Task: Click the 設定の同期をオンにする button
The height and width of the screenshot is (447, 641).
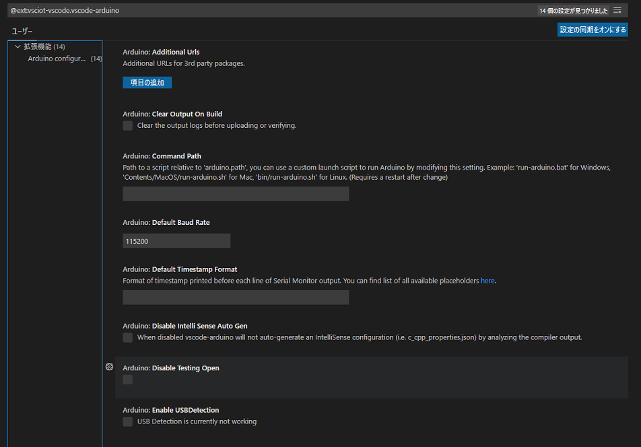Action: pyautogui.click(x=593, y=30)
